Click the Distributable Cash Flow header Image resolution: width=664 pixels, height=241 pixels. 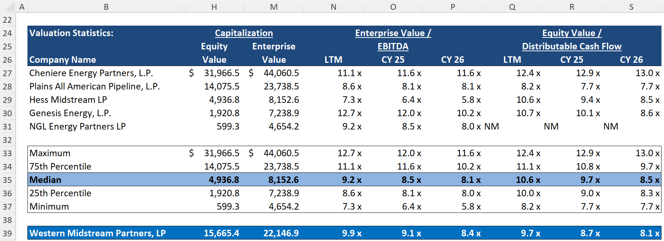572,46
